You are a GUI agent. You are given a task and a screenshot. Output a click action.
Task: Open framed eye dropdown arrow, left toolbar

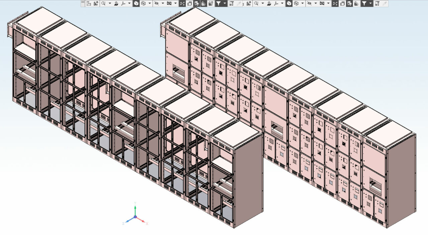pos(176,3)
